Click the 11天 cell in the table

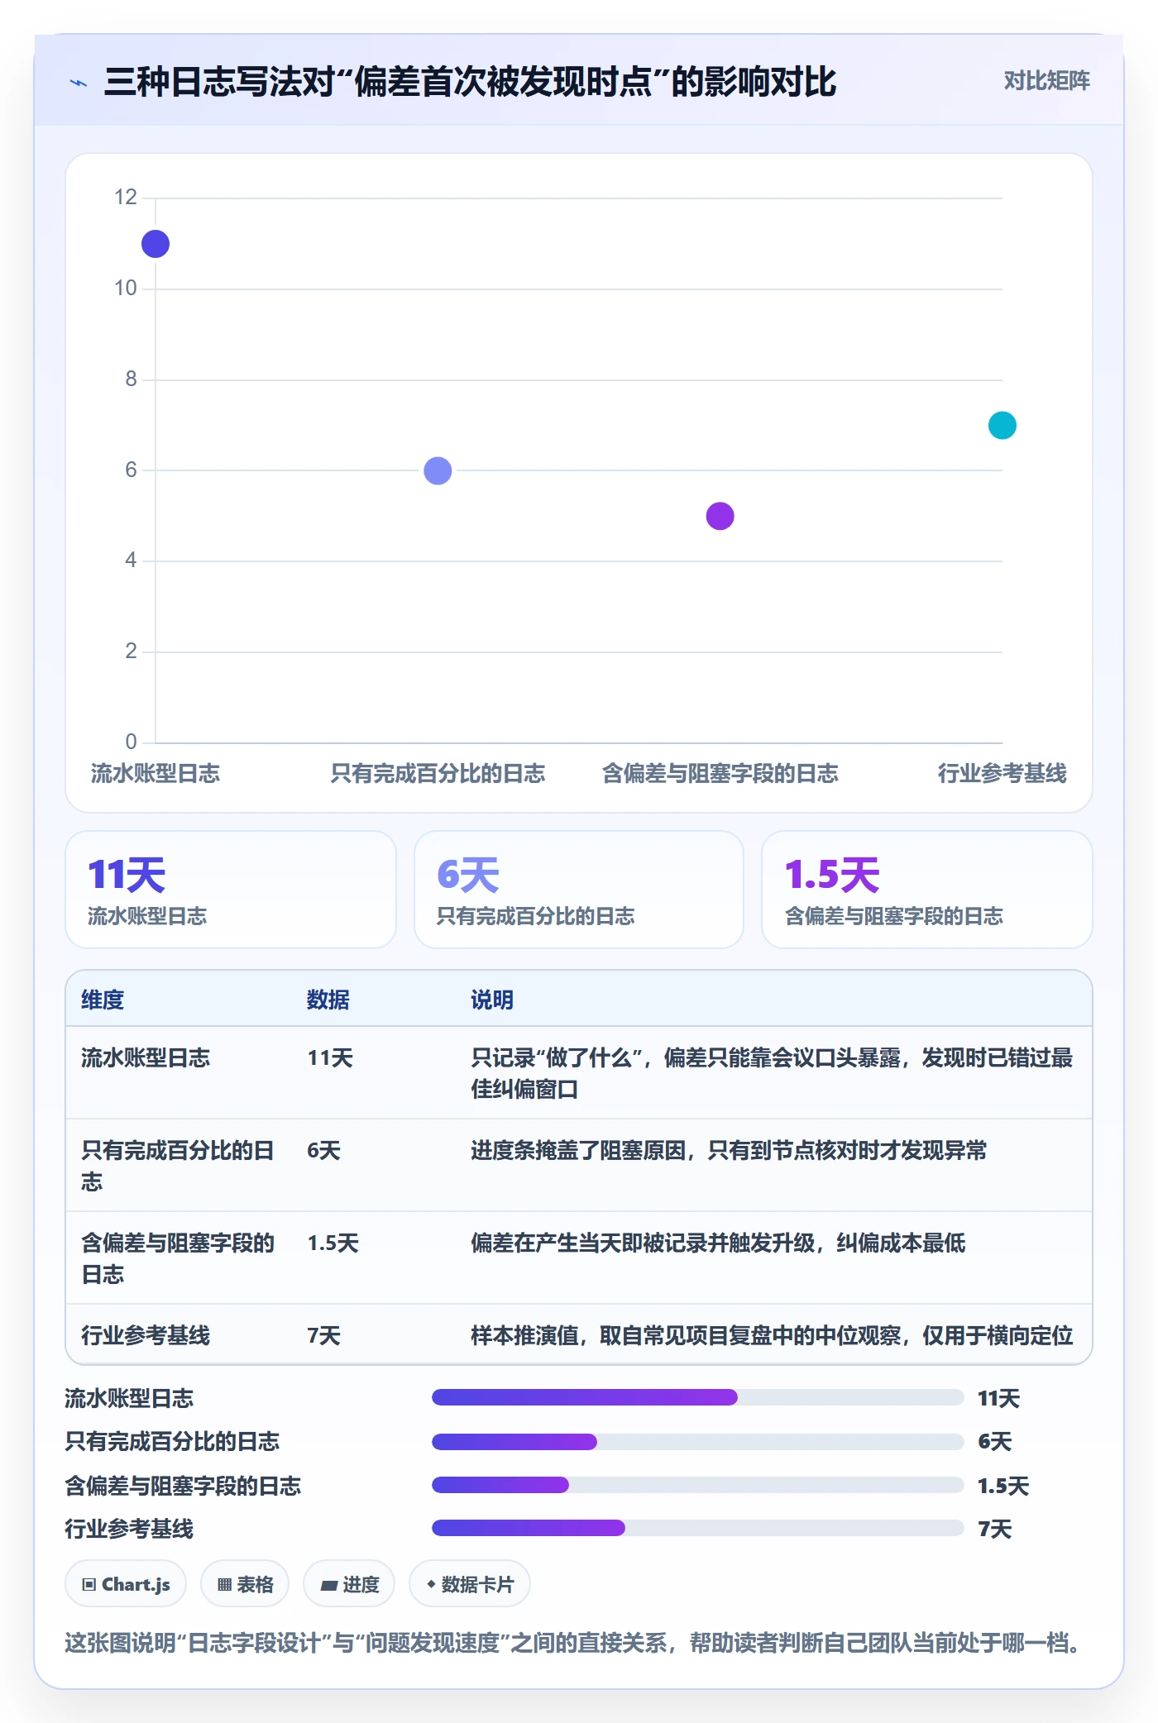click(330, 1057)
